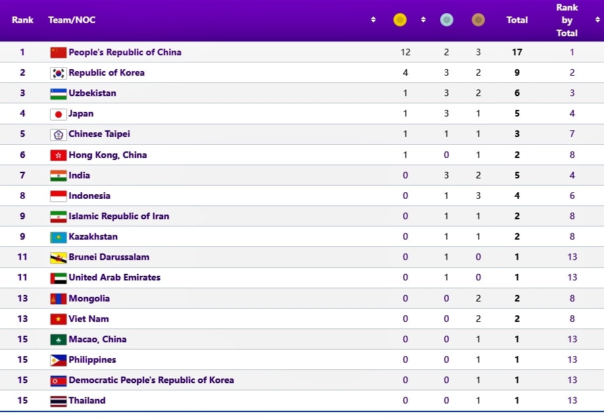Select the Chinese Taipei flag icon
The height and width of the screenshot is (420, 604).
(x=58, y=134)
